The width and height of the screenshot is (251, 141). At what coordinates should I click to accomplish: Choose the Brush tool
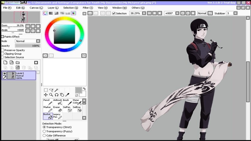67,102
